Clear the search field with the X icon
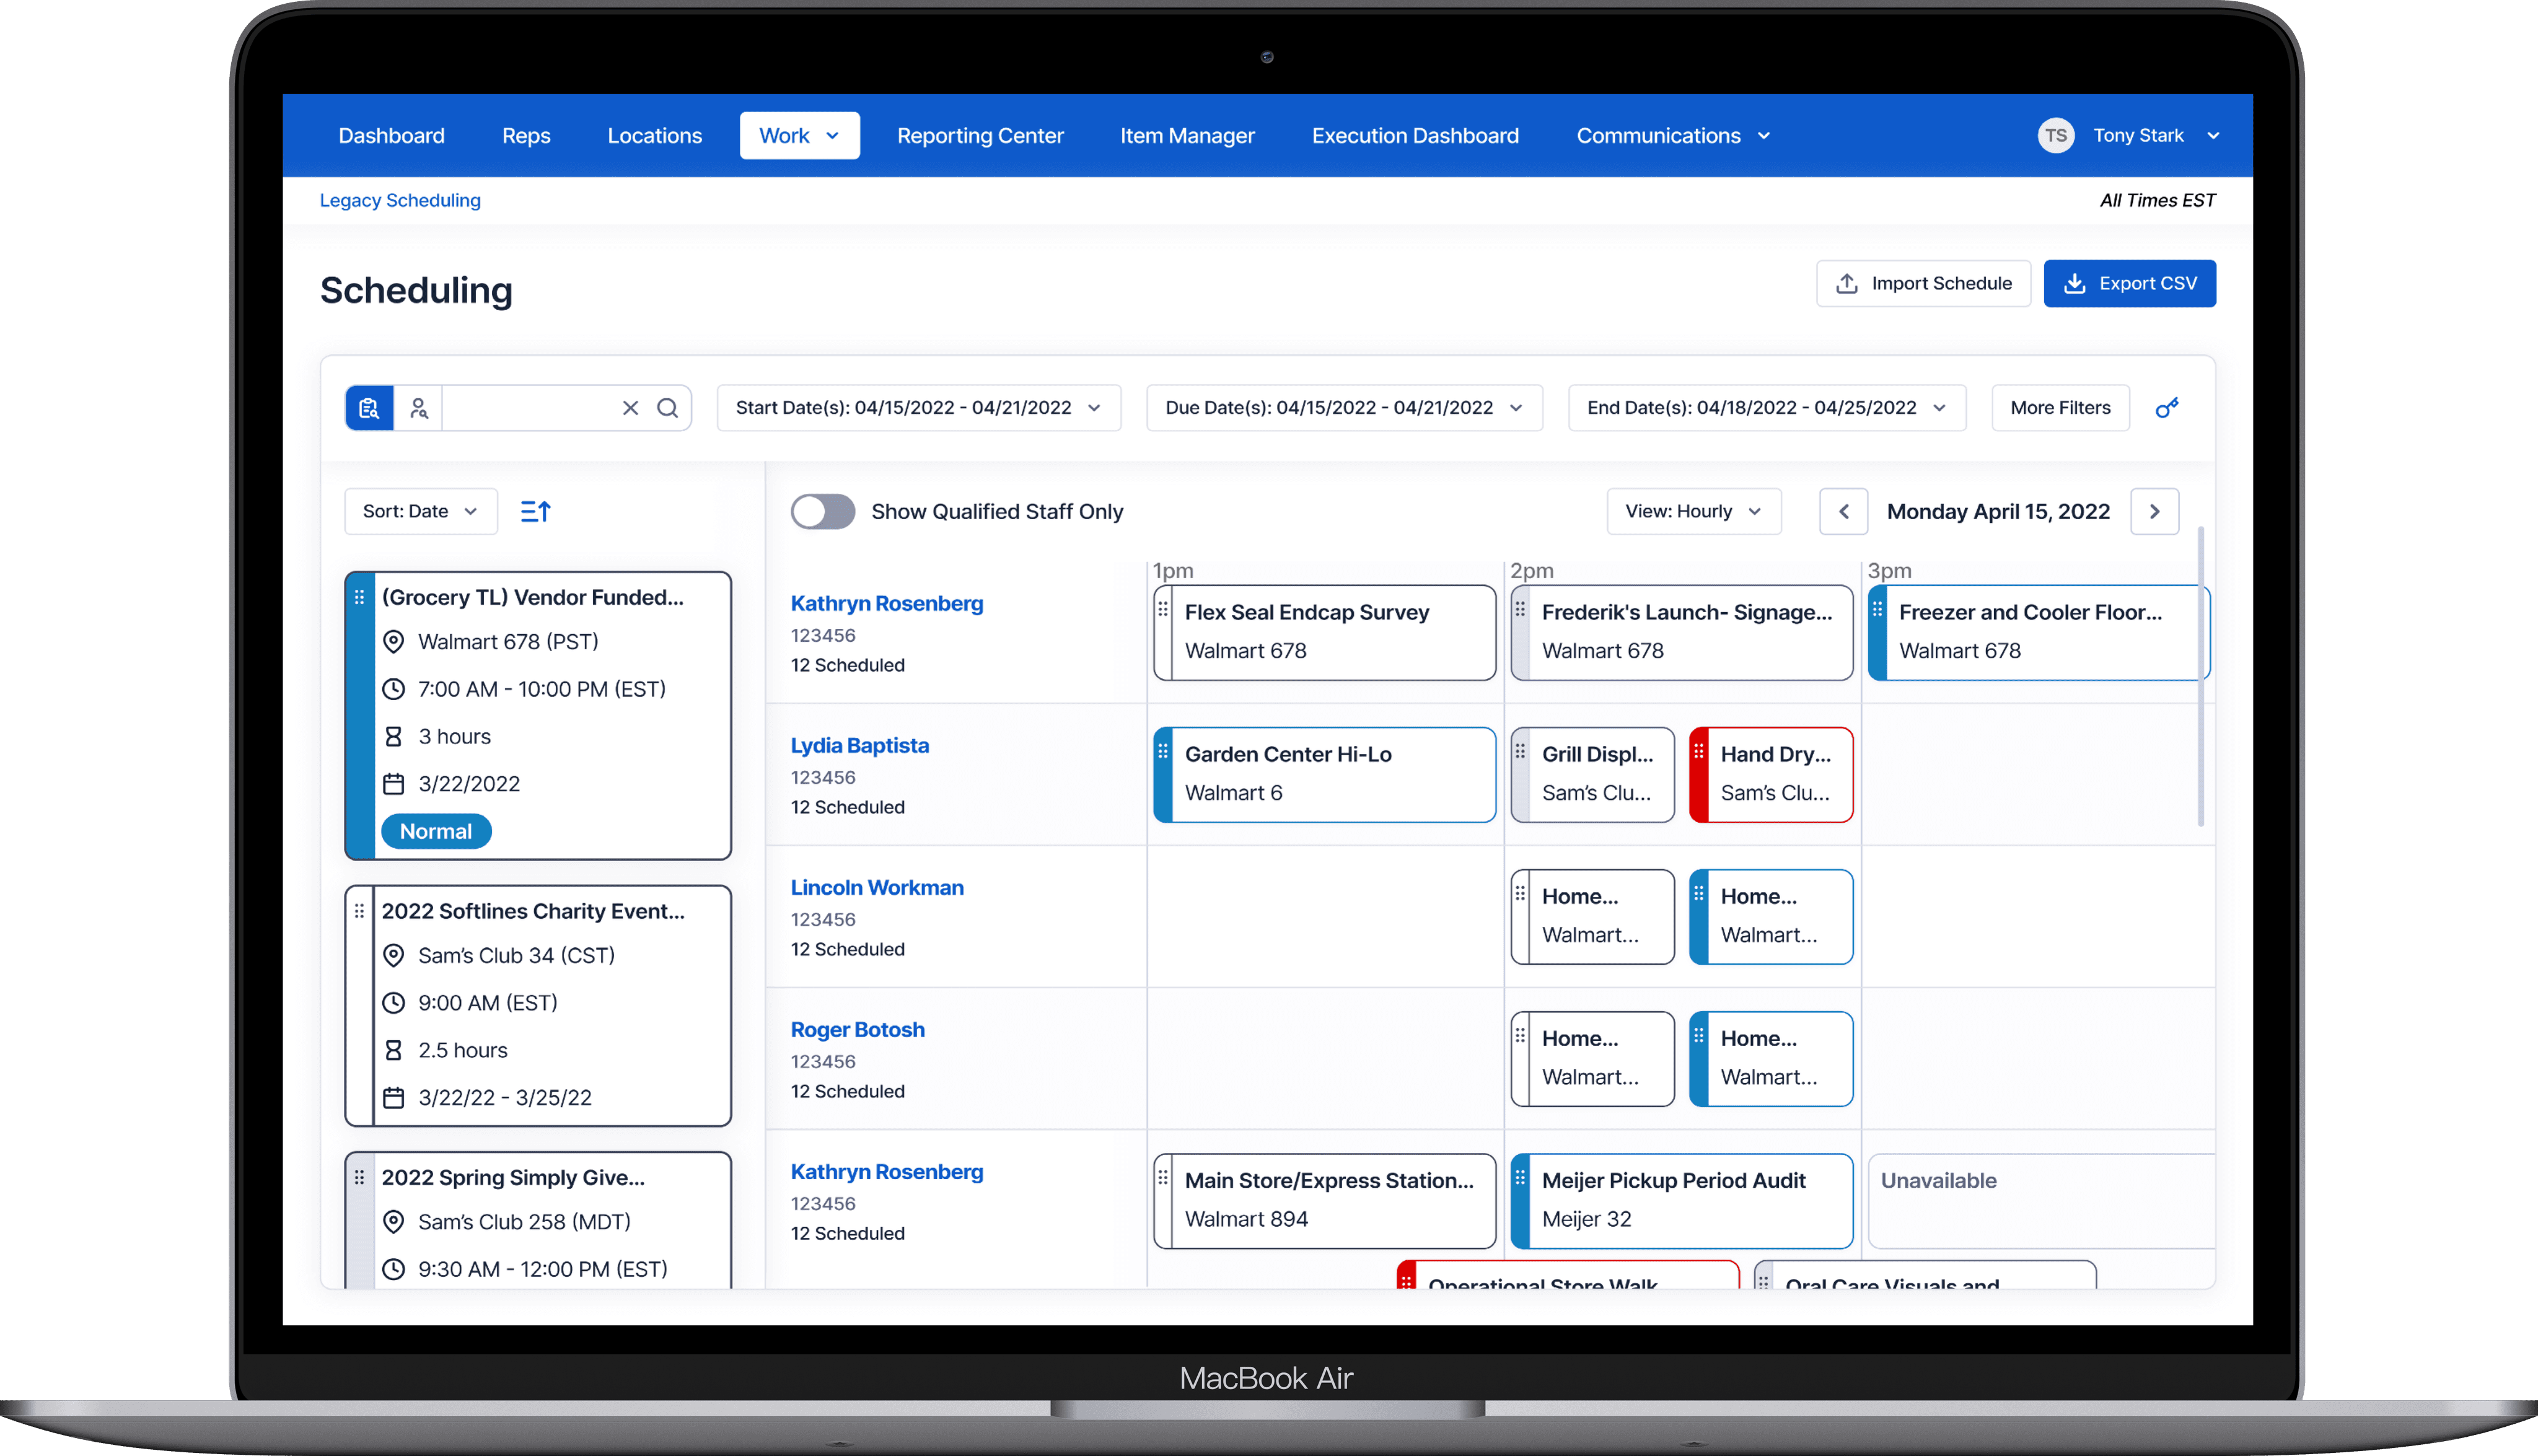The width and height of the screenshot is (2538, 1456). click(x=630, y=408)
